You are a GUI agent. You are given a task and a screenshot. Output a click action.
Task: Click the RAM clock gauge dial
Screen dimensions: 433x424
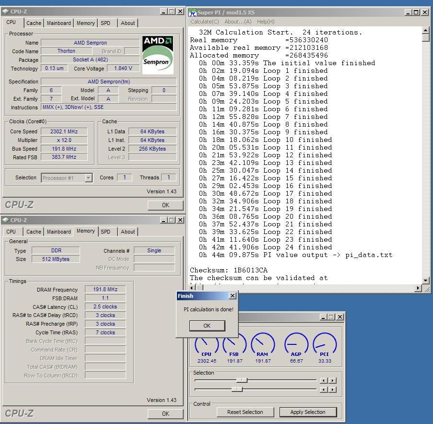(263, 344)
